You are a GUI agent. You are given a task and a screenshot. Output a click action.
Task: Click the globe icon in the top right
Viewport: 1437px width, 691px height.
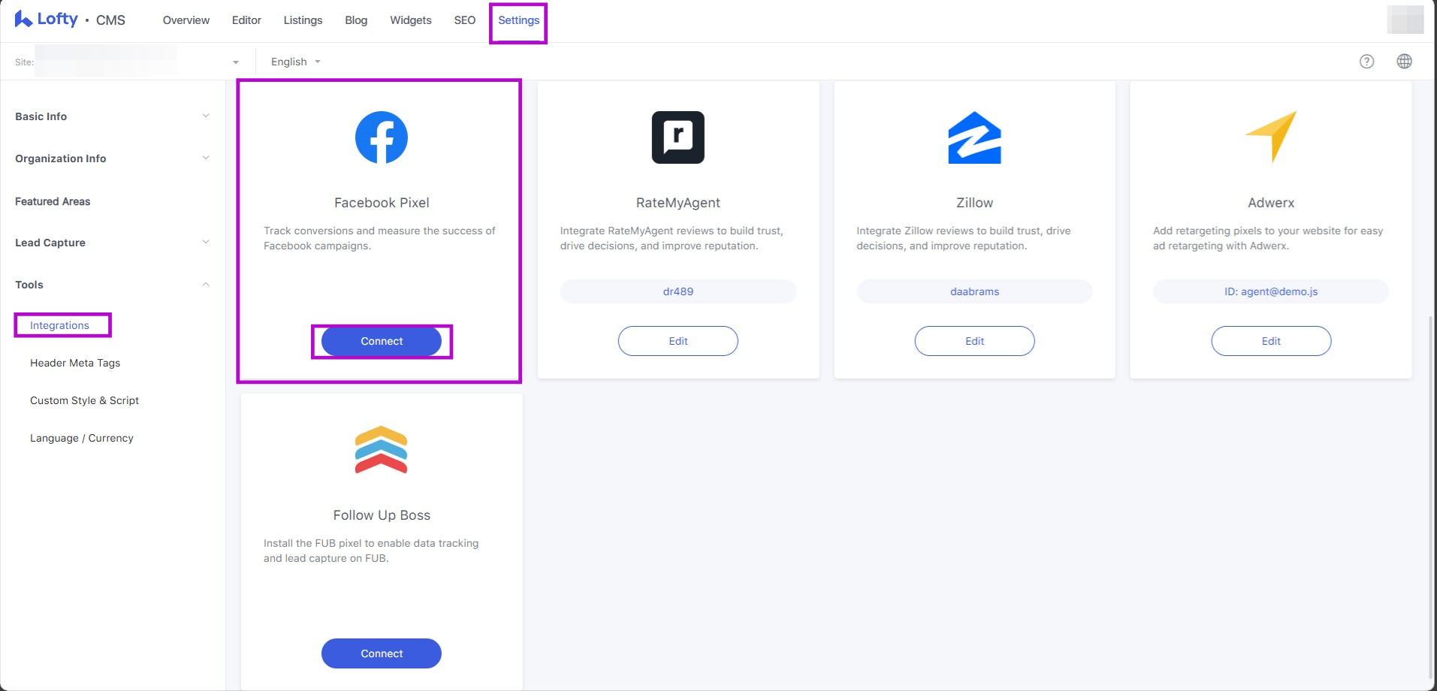click(1404, 62)
